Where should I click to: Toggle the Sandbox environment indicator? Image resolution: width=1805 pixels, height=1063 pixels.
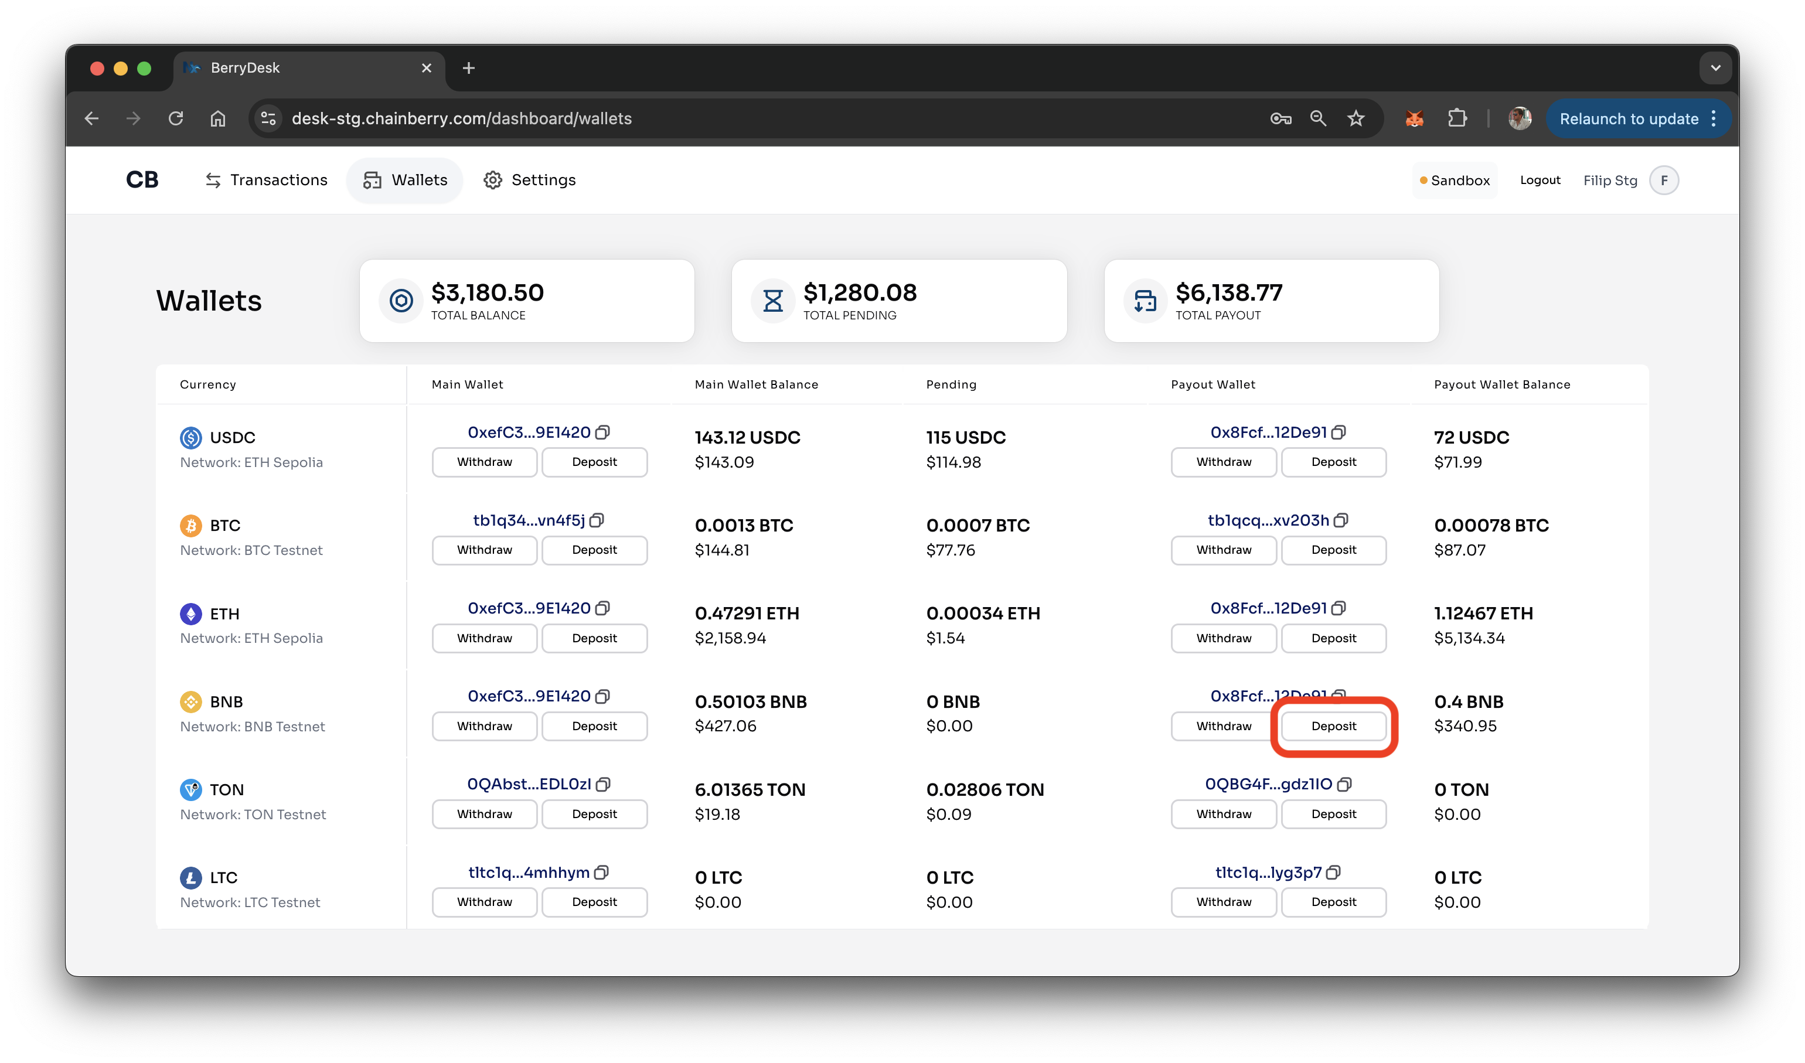click(1455, 180)
